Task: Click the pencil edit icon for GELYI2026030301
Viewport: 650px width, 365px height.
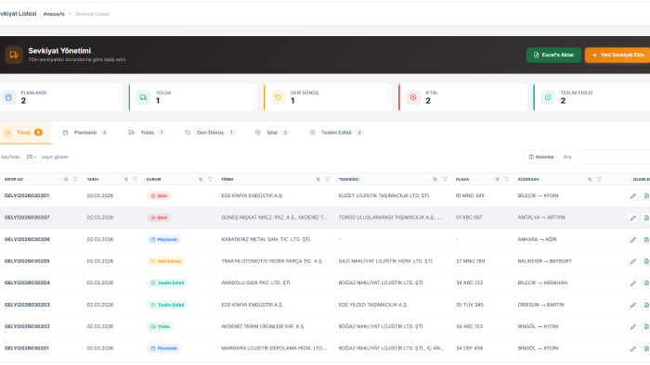Action: point(633,196)
